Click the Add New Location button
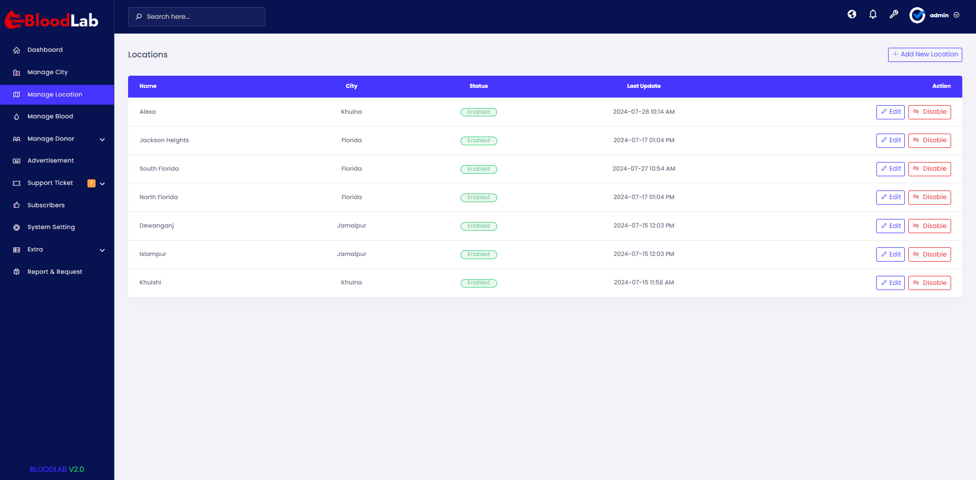This screenshot has width=976, height=480. coord(925,54)
